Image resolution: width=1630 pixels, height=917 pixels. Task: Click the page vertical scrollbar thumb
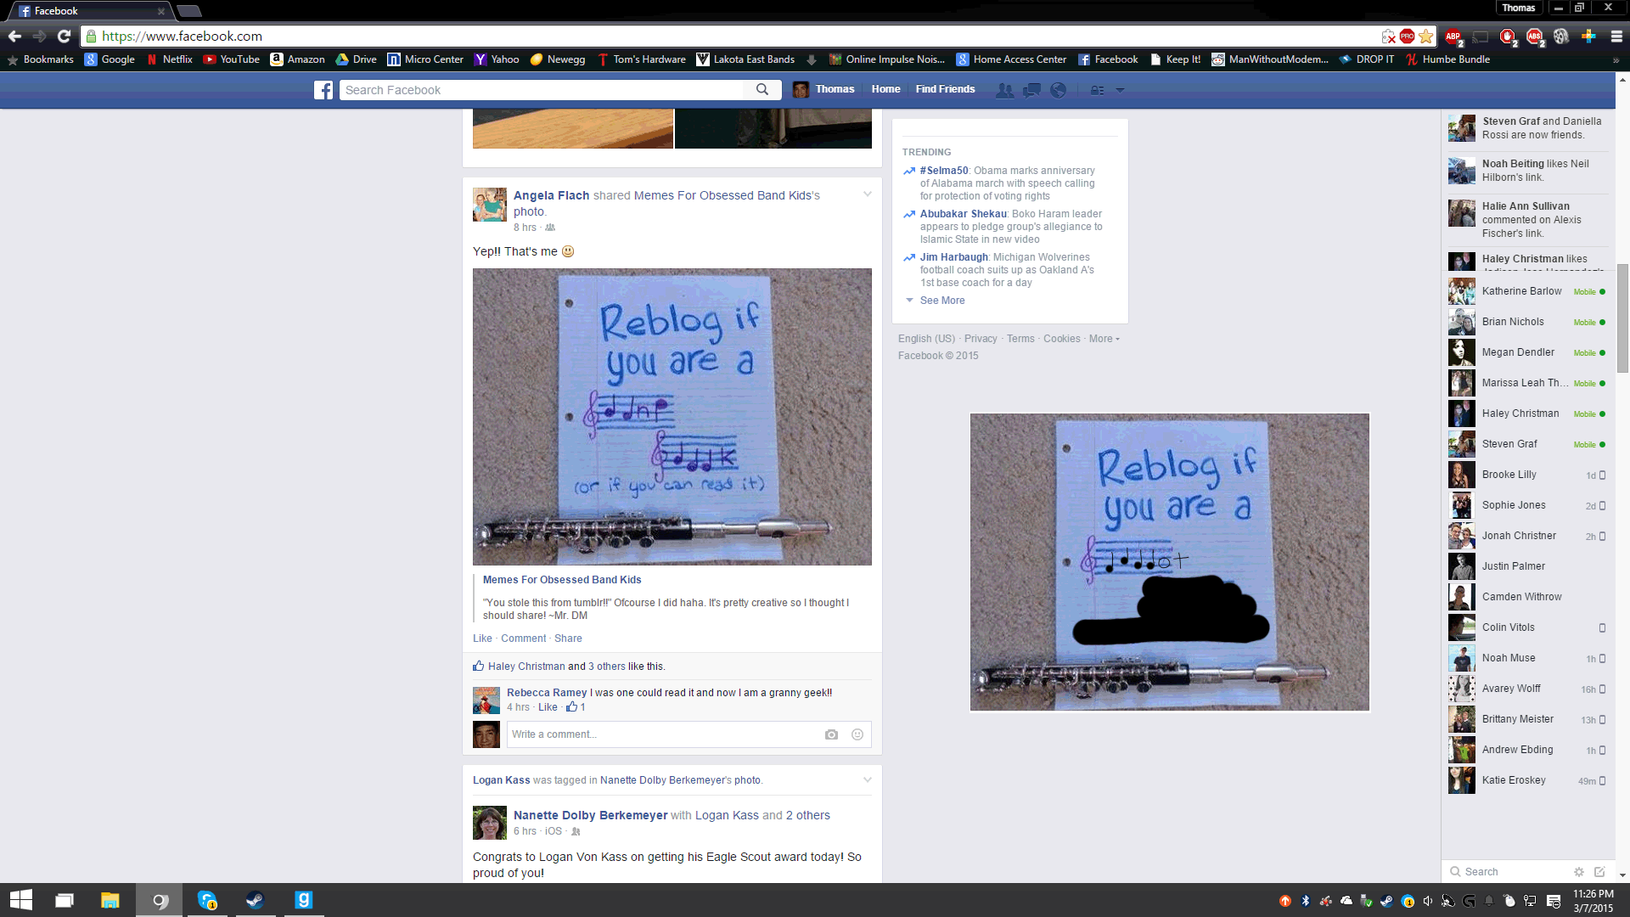point(1622,318)
